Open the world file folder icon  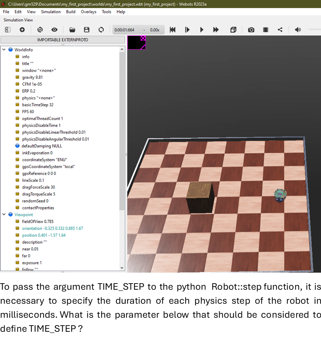72,30
